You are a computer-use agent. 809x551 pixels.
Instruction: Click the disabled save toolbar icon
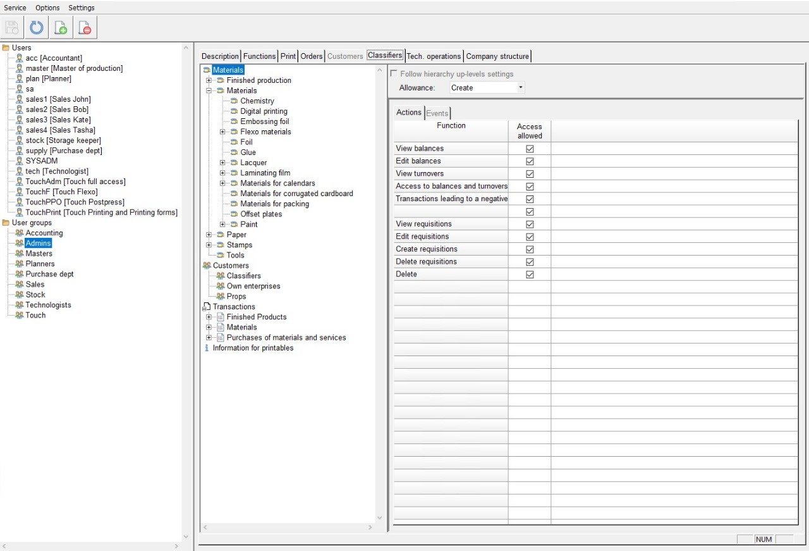coord(12,28)
